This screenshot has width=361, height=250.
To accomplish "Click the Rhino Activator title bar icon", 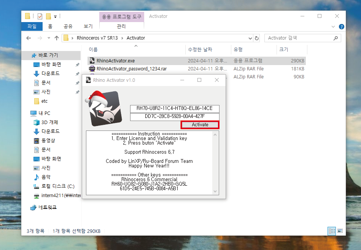I will 88,80.
